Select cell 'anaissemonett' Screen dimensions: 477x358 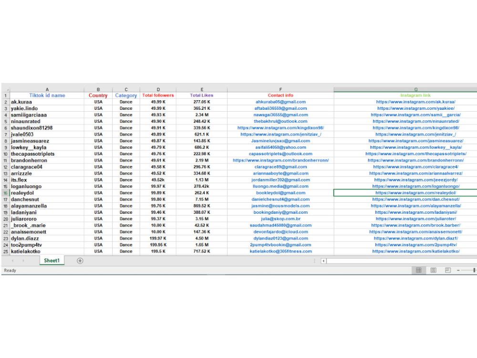47,232
